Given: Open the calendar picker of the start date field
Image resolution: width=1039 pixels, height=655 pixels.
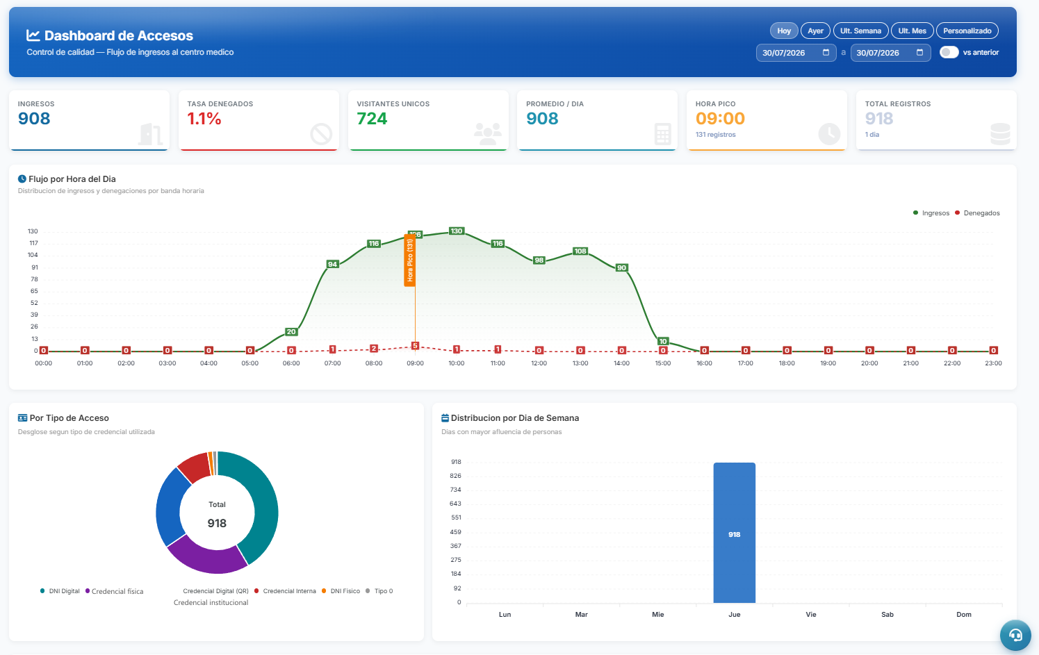Looking at the screenshot, I should (826, 53).
